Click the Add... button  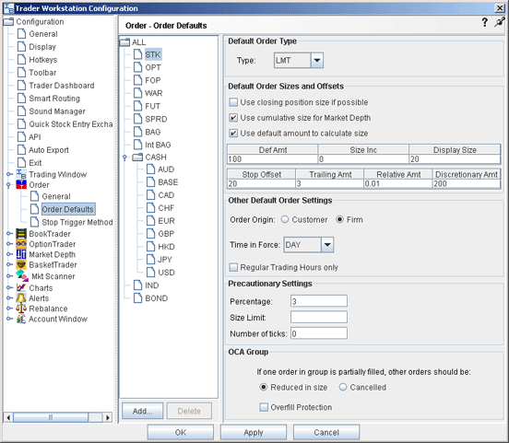143,411
